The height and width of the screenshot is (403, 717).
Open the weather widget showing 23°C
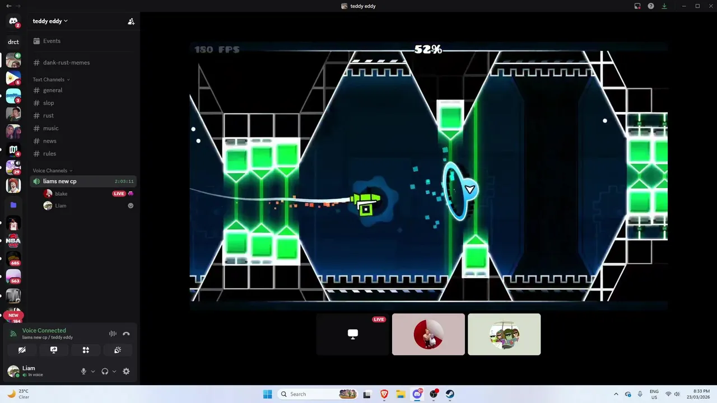pos(17,394)
